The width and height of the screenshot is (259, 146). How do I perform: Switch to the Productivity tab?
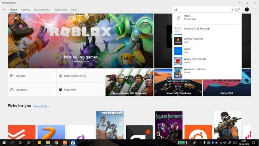click(60, 10)
